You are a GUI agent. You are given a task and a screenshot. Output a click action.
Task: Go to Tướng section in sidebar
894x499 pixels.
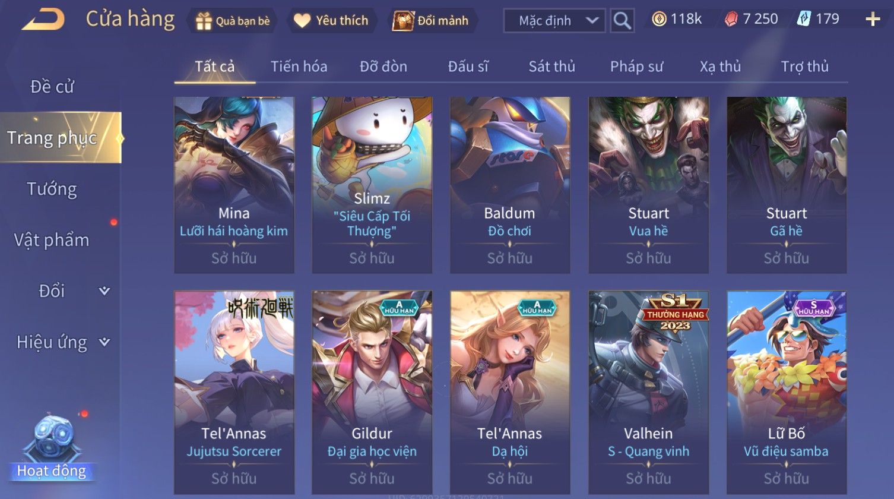click(x=52, y=189)
